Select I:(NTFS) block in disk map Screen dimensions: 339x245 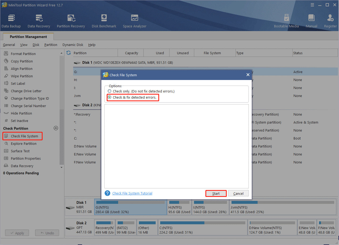tap(210, 207)
